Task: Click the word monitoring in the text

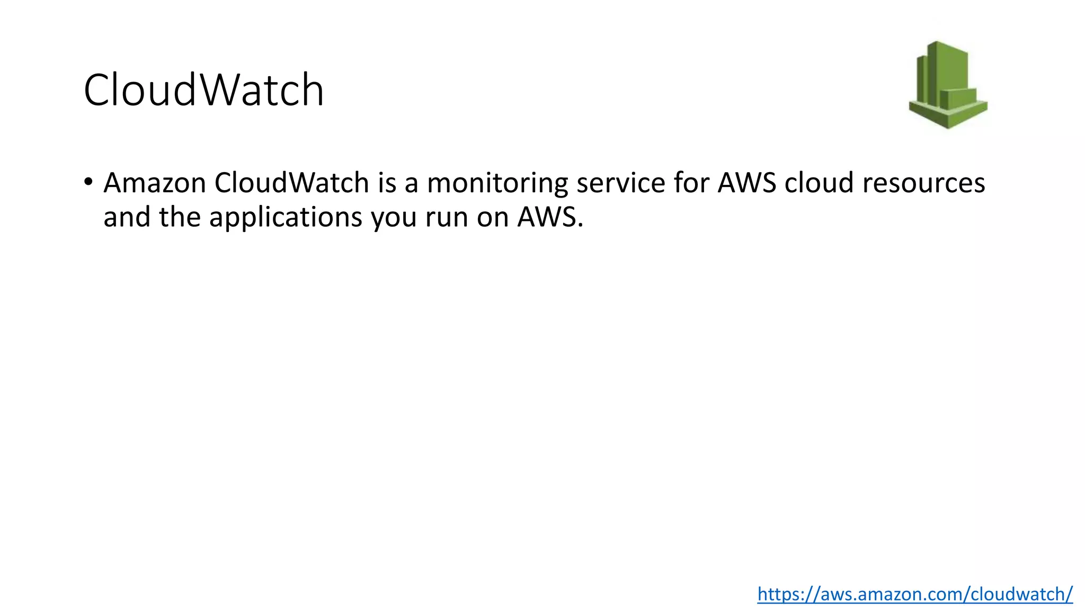Action: (x=497, y=184)
